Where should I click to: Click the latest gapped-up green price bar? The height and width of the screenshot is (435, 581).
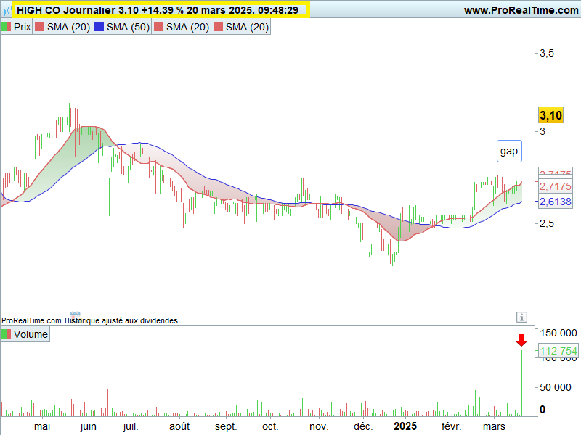521,115
